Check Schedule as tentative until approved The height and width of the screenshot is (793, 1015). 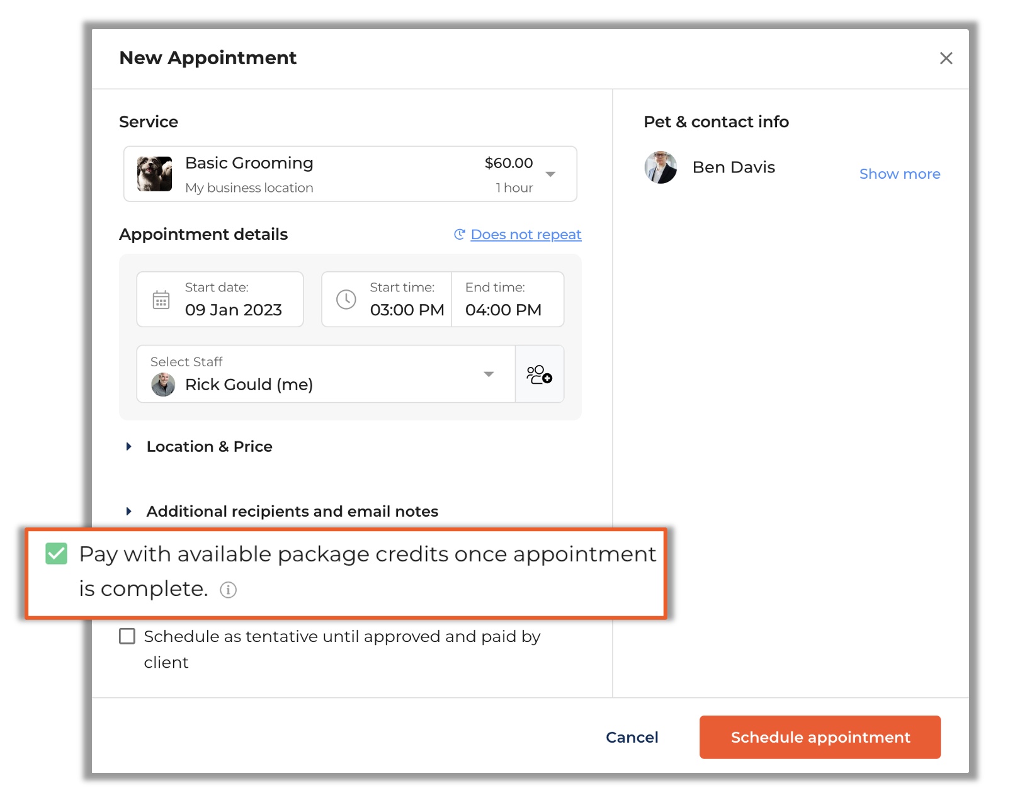[x=127, y=636]
